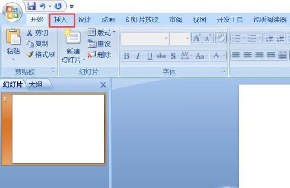Click the 新建幻灯片 slide icon
Screen dimensions: 290x188
[x=73, y=36]
